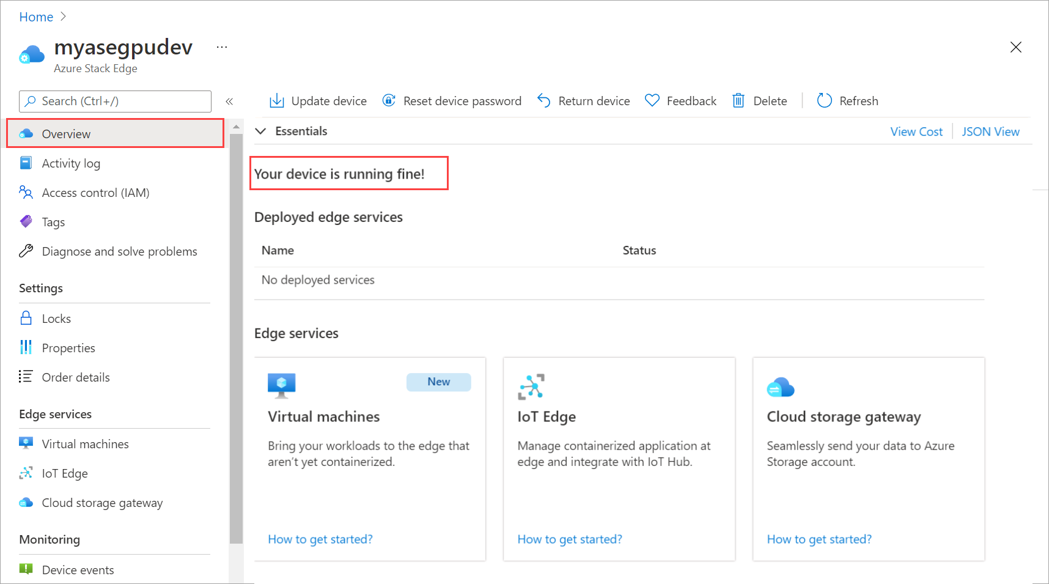Click the Status column header
Viewport: 1049px width, 584px height.
639,250
